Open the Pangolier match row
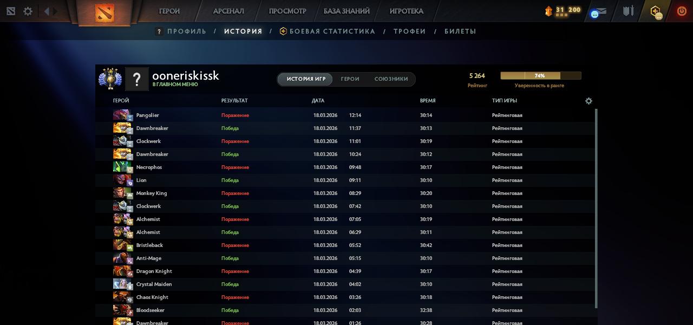 tap(346, 115)
